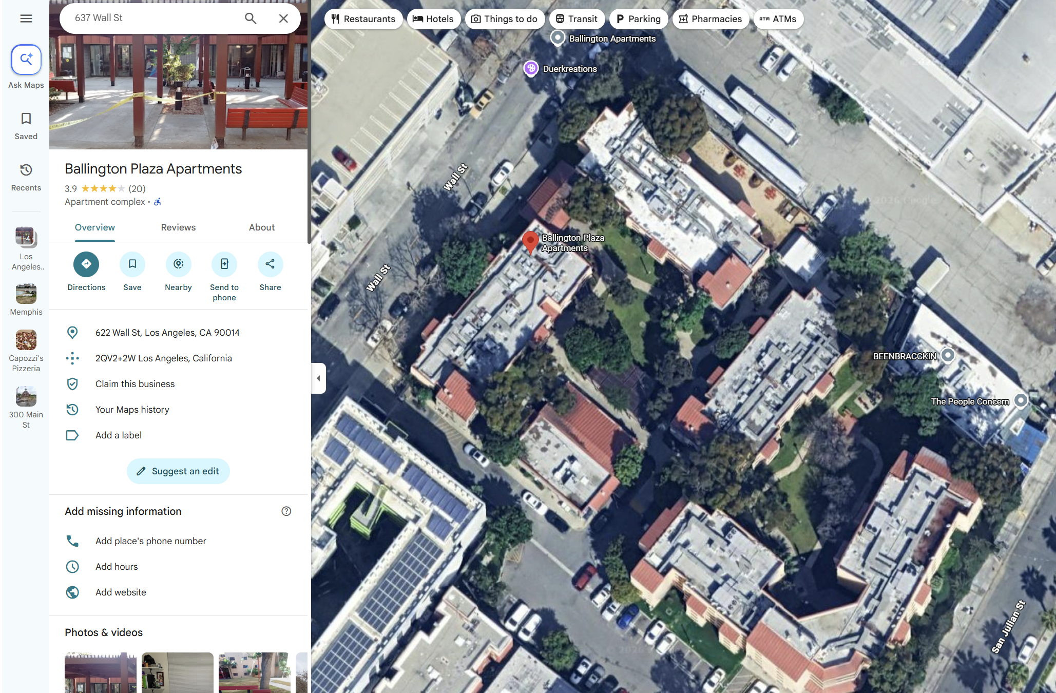The height and width of the screenshot is (693, 1056).
Task: Click the Duerkreations purple map marker
Action: (x=531, y=68)
